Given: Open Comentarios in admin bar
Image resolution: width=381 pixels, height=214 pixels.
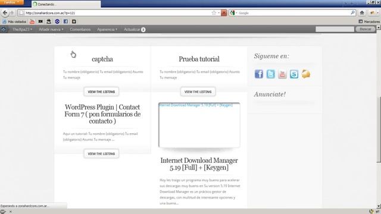Looking at the screenshot, I should [80, 29].
